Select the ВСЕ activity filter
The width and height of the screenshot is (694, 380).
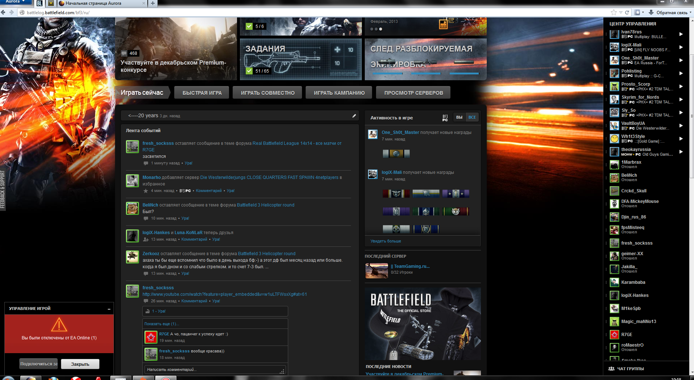coord(472,117)
